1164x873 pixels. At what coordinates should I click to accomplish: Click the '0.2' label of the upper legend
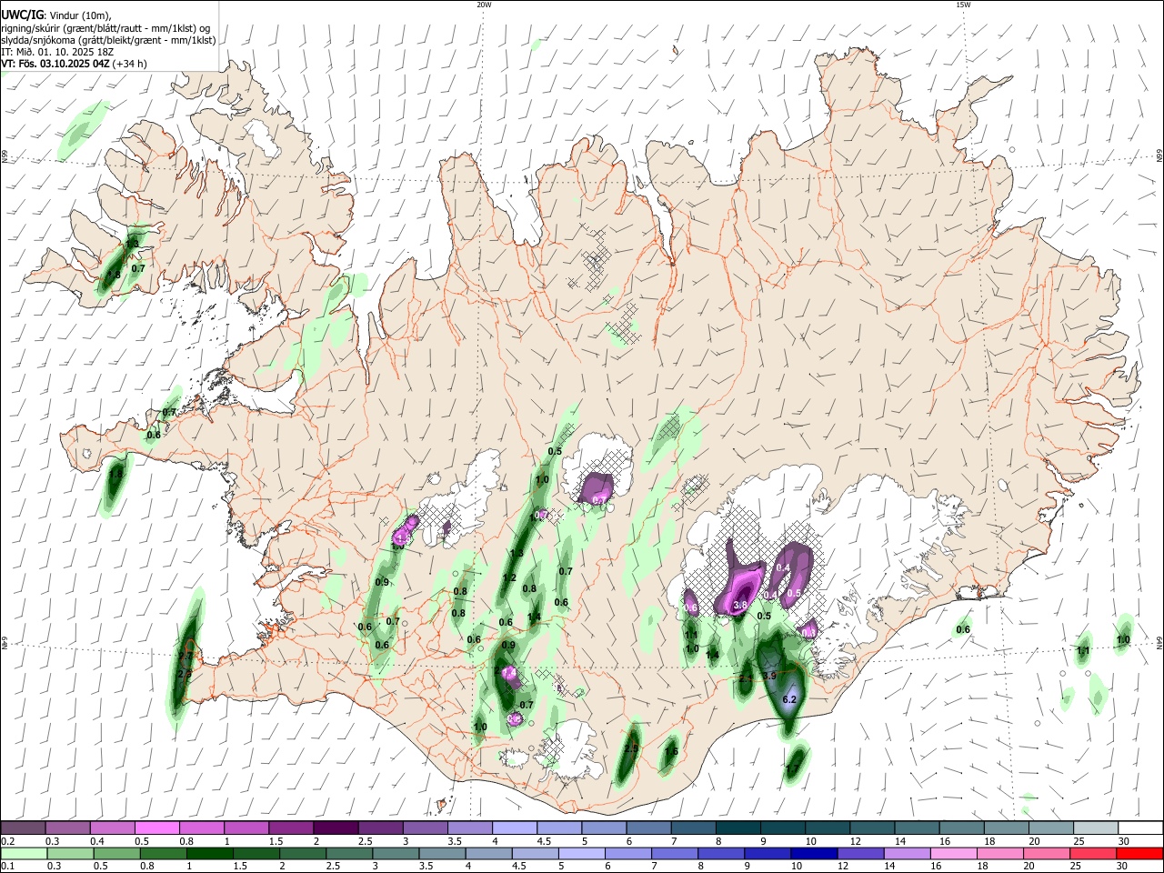click(x=7, y=841)
